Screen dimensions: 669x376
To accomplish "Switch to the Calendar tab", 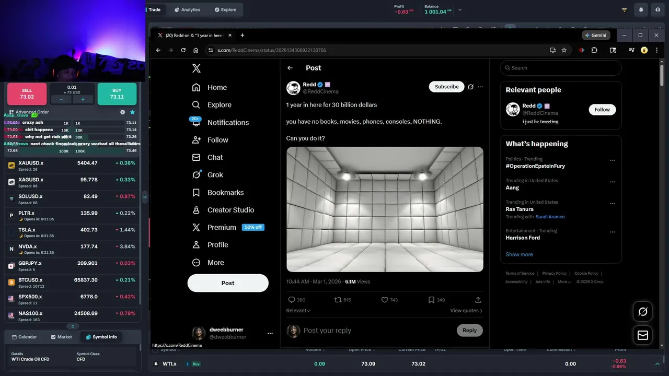I will pos(25,337).
